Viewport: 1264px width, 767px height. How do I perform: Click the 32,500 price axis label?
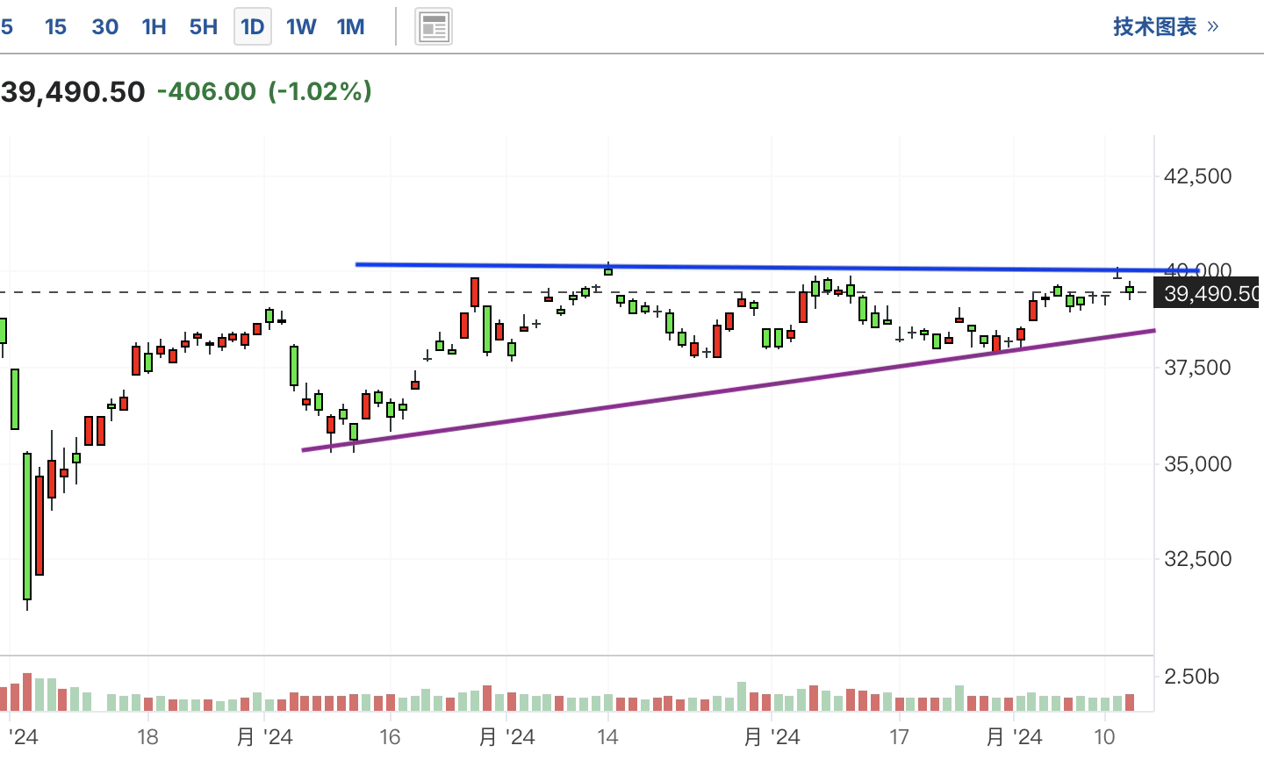[x=1197, y=559]
